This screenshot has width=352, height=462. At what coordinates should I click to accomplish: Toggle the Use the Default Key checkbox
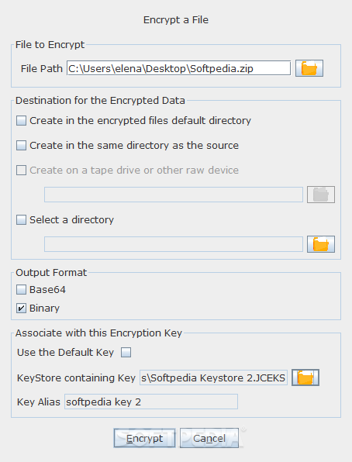(126, 353)
